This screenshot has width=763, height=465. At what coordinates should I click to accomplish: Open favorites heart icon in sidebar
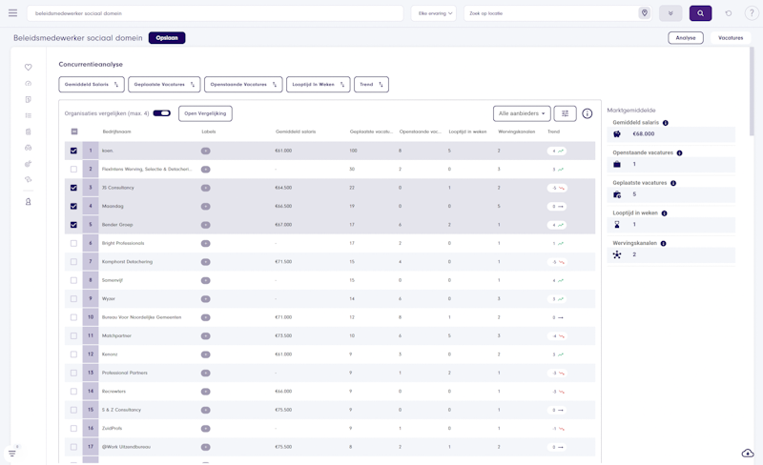point(29,67)
